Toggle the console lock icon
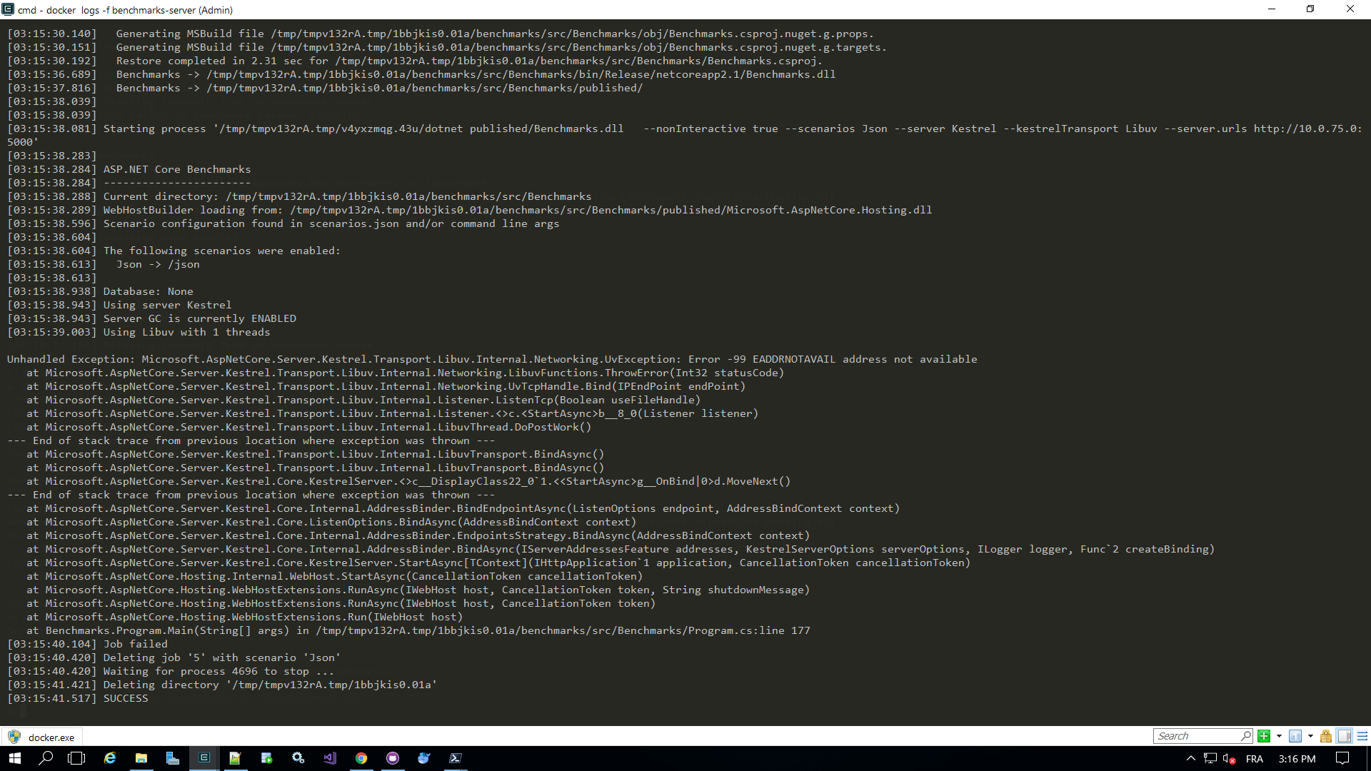 pos(1326,736)
